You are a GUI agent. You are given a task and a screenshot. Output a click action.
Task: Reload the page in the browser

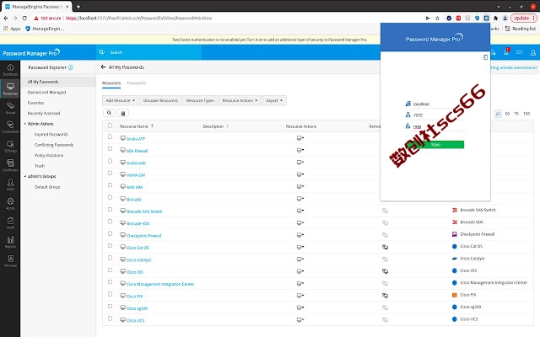(24, 19)
